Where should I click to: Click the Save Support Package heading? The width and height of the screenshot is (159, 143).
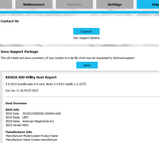pos(19,52)
